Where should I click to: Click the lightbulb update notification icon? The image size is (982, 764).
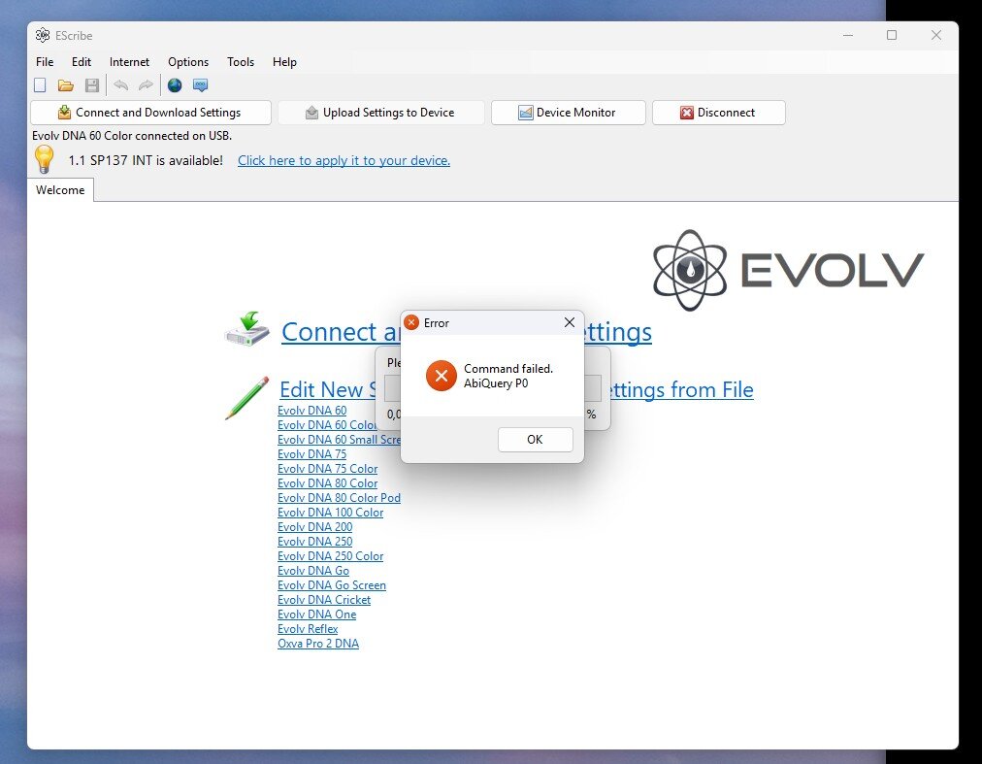[x=45, y=159]
